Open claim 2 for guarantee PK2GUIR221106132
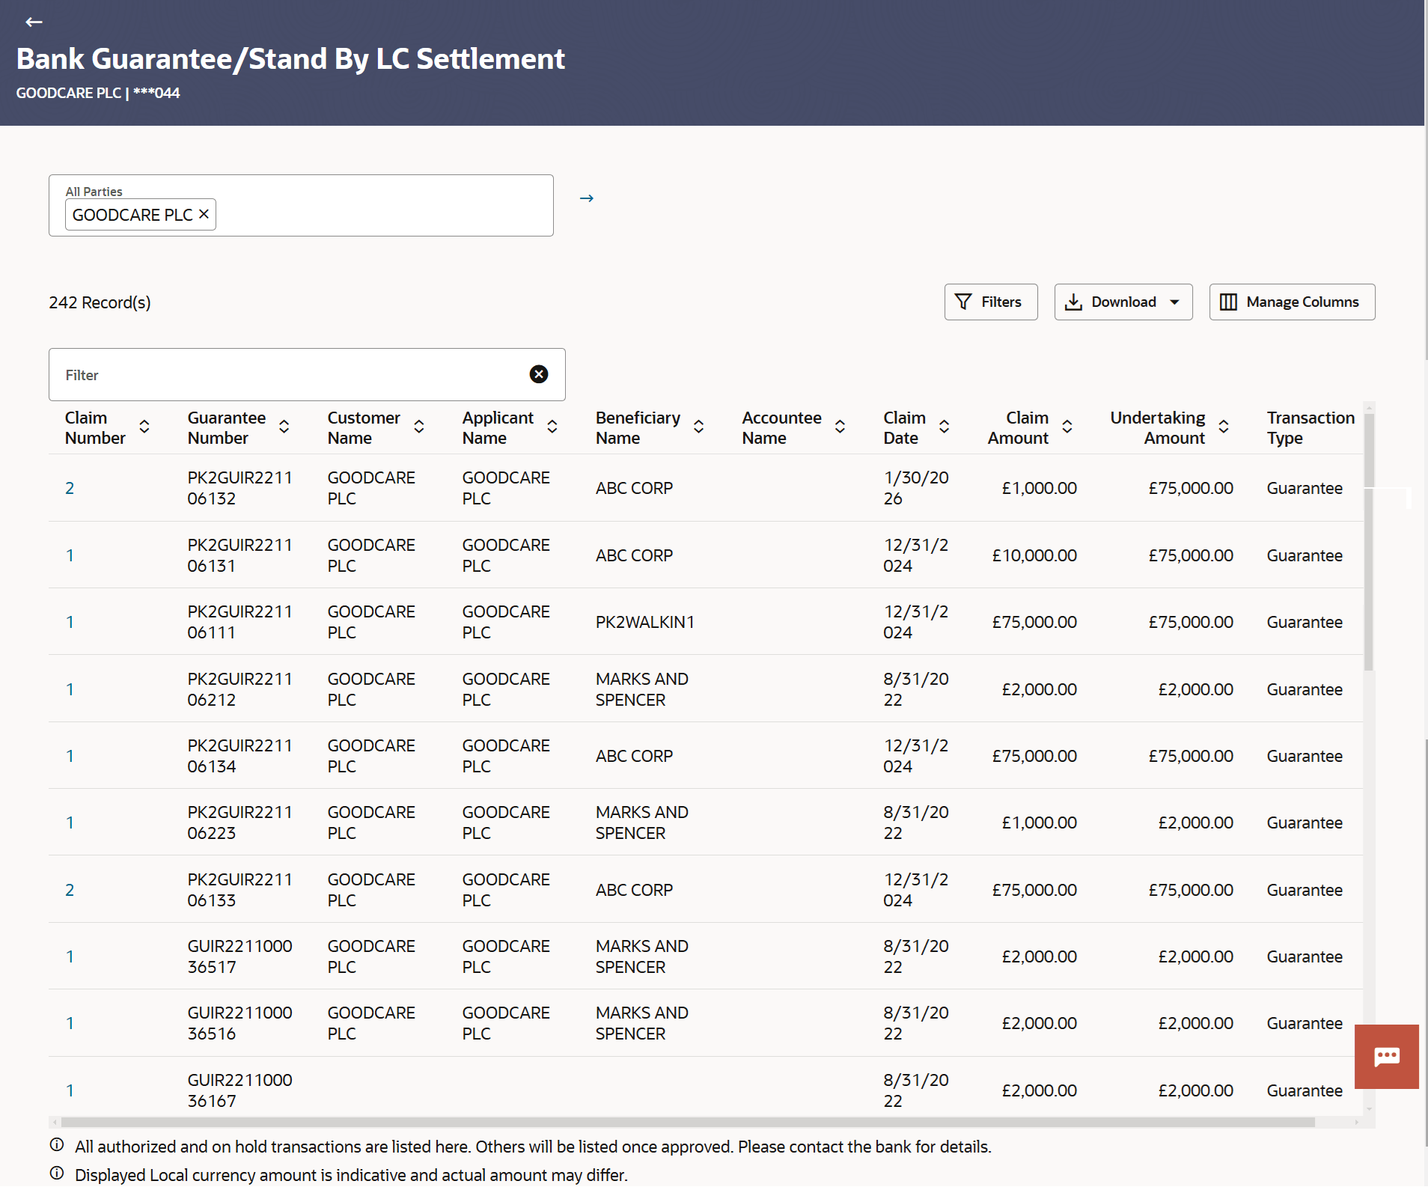Viewport: 1428px width, 1187px height. tap(70, 488)
